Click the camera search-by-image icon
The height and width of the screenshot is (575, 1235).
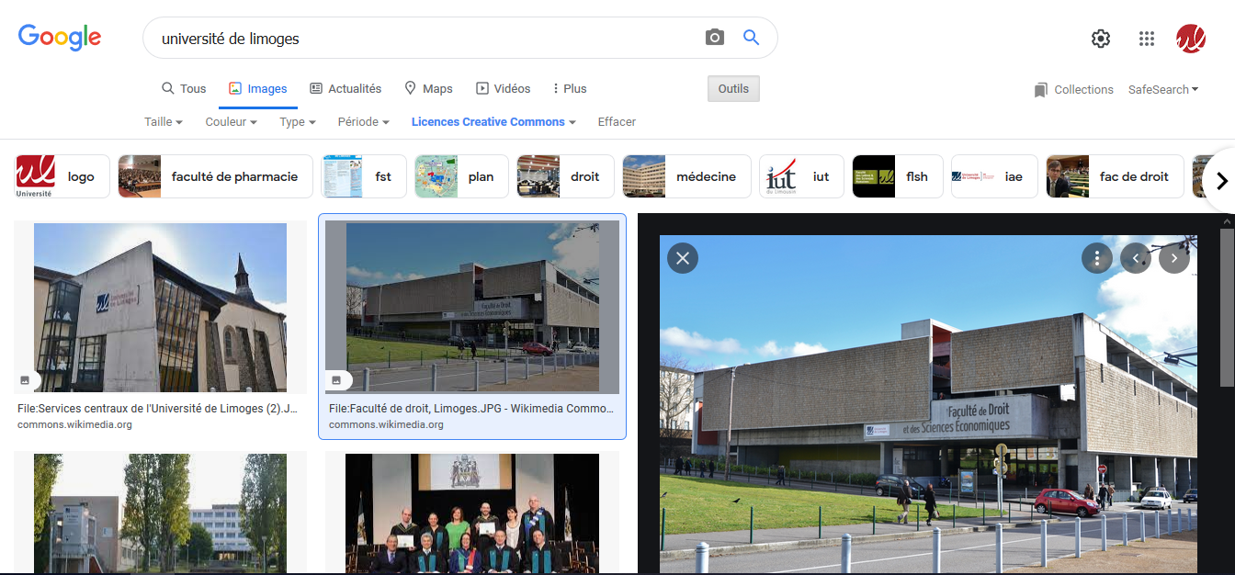click(x=714, y=38)
